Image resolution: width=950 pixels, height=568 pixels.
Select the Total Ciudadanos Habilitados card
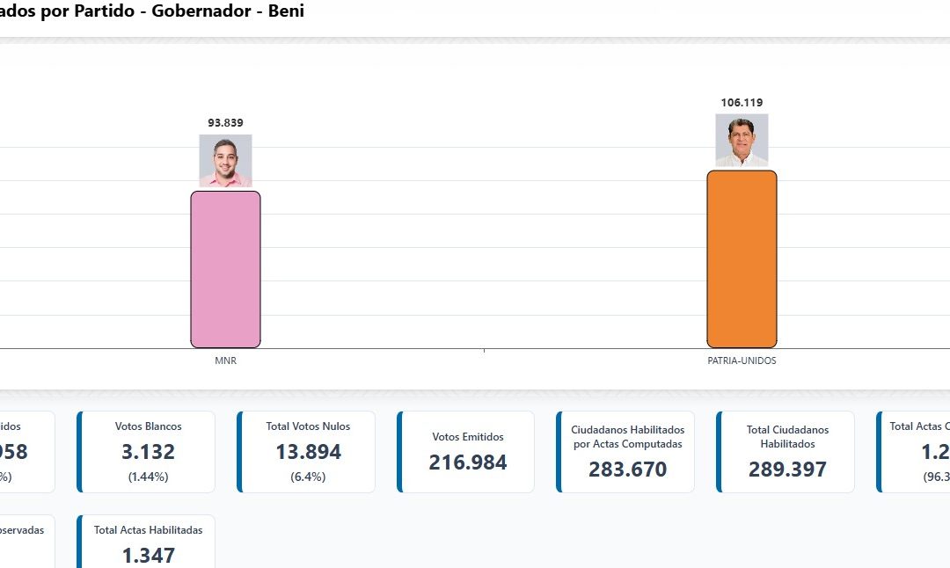[x=787, y=451]
